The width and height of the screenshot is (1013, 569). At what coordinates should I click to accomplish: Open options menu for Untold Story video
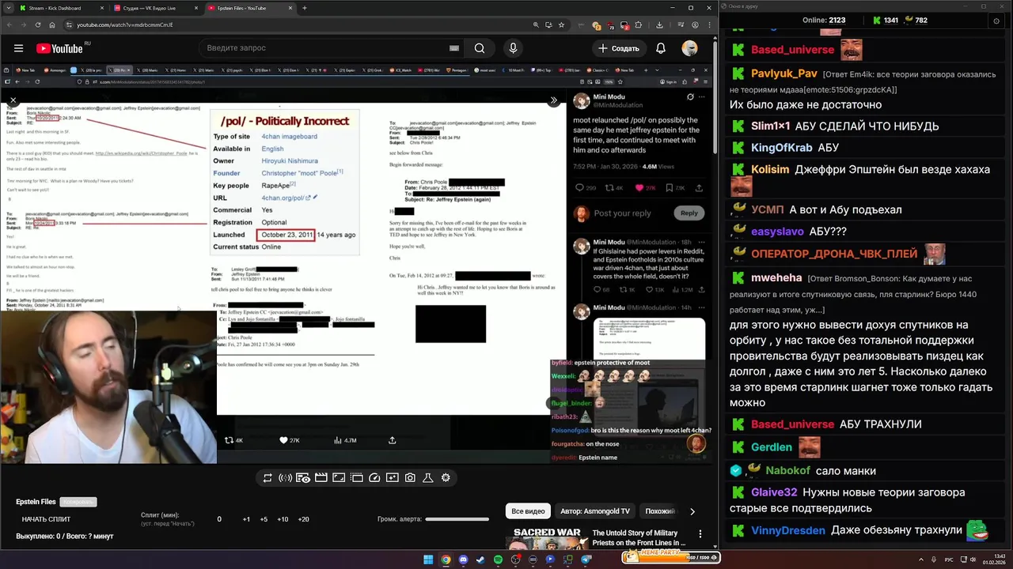point(700,534)
